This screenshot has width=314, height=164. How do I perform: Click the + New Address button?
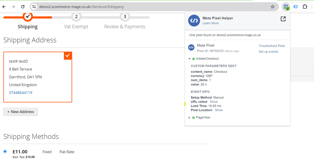(x=21, y=112)
